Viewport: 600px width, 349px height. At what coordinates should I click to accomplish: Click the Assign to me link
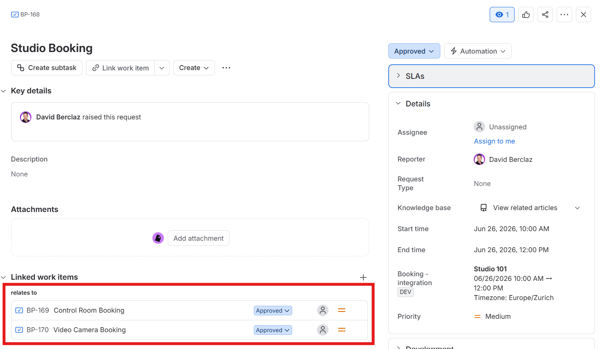(x=494, y=141)
